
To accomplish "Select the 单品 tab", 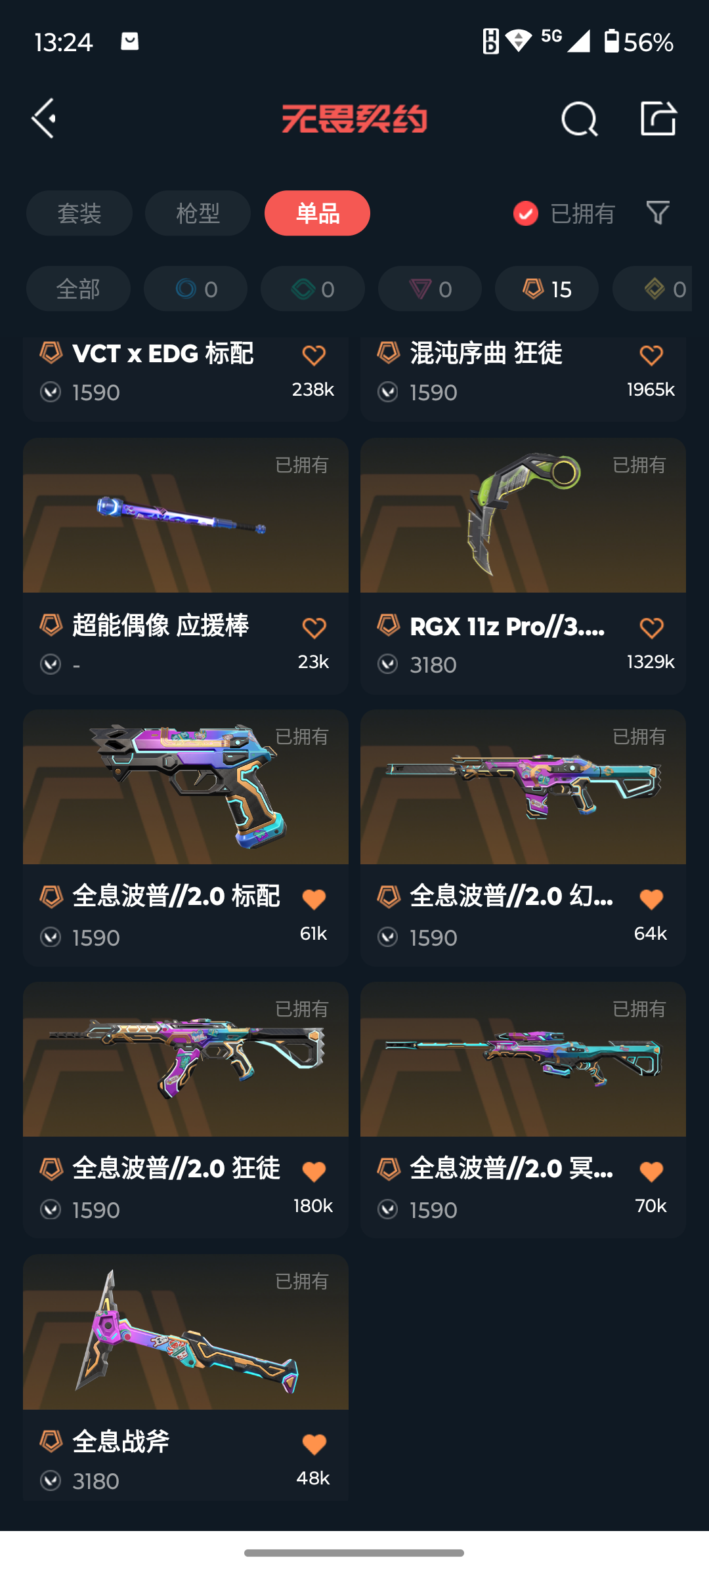I will [x=317, y=213].
